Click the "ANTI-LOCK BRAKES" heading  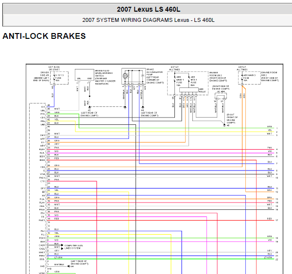[44, 36]
